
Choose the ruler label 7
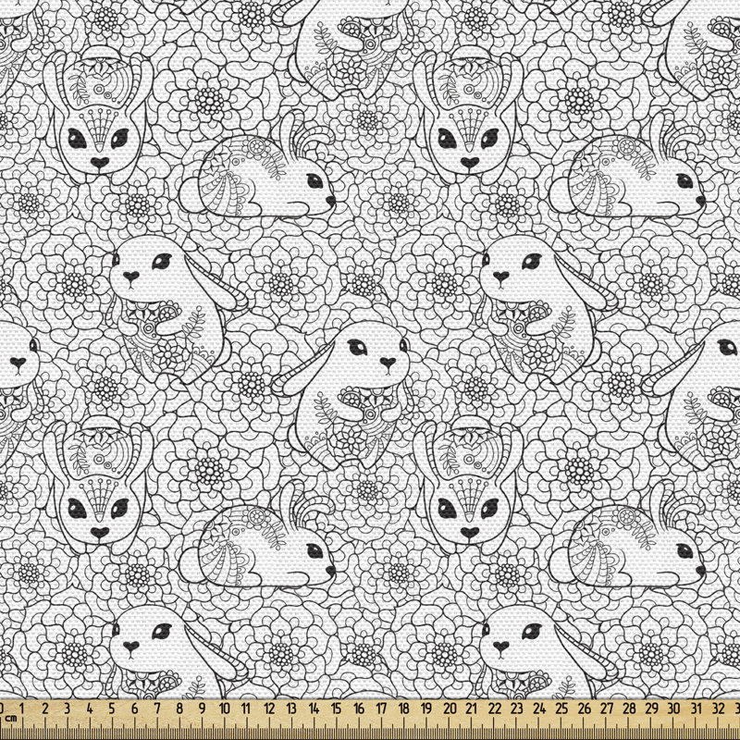[x=157, y=709]
